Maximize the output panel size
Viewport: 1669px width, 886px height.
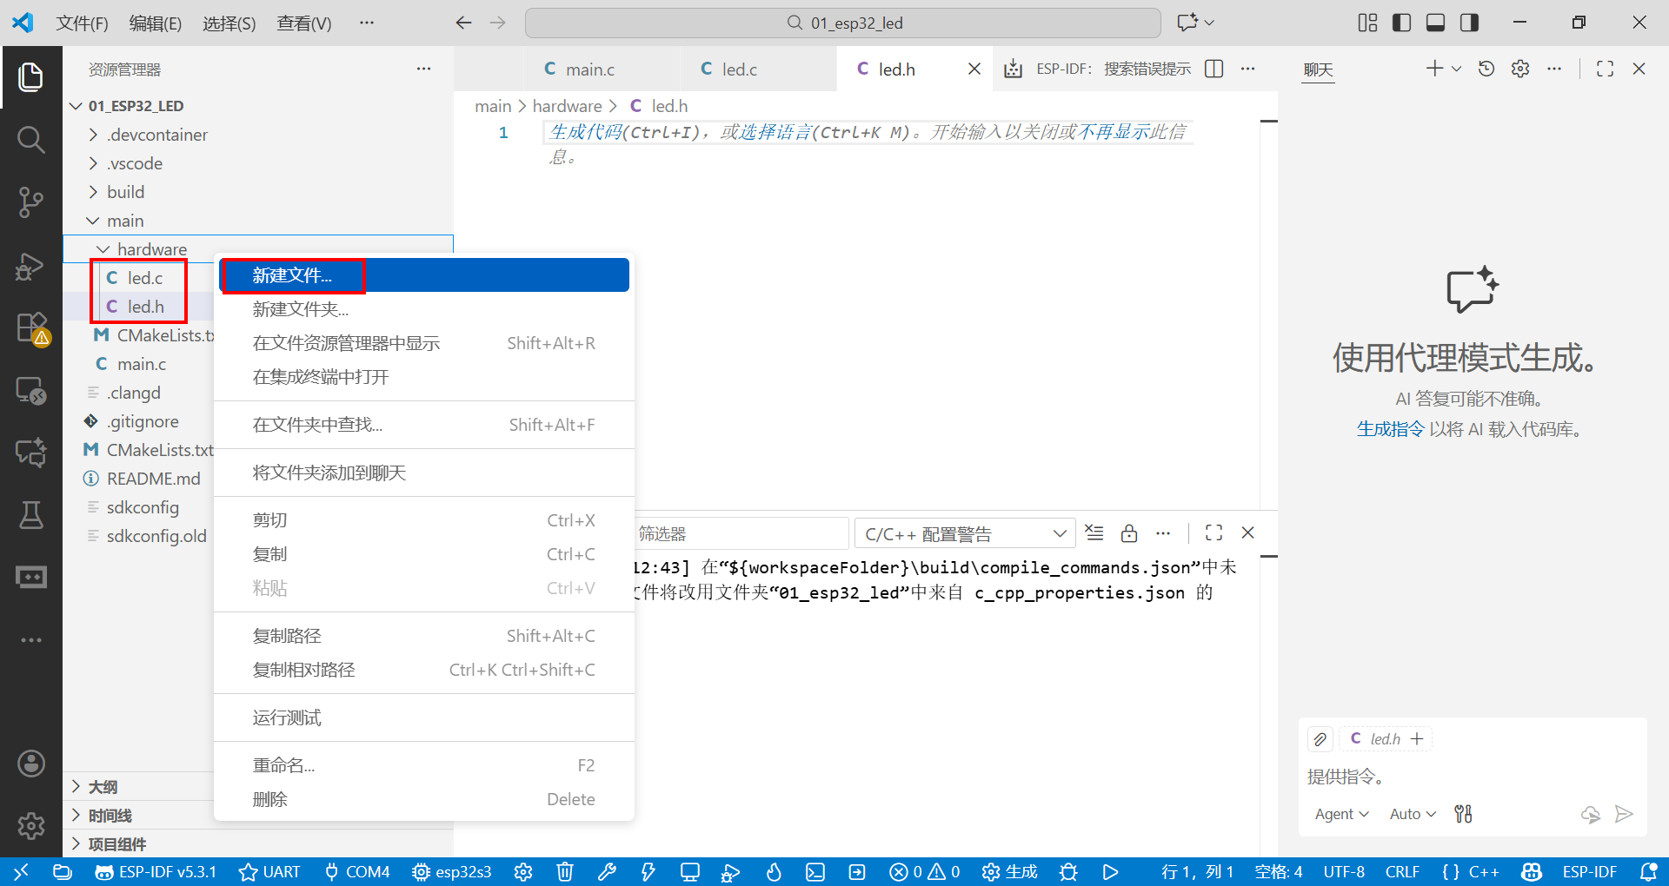[x=1214, y=533]
